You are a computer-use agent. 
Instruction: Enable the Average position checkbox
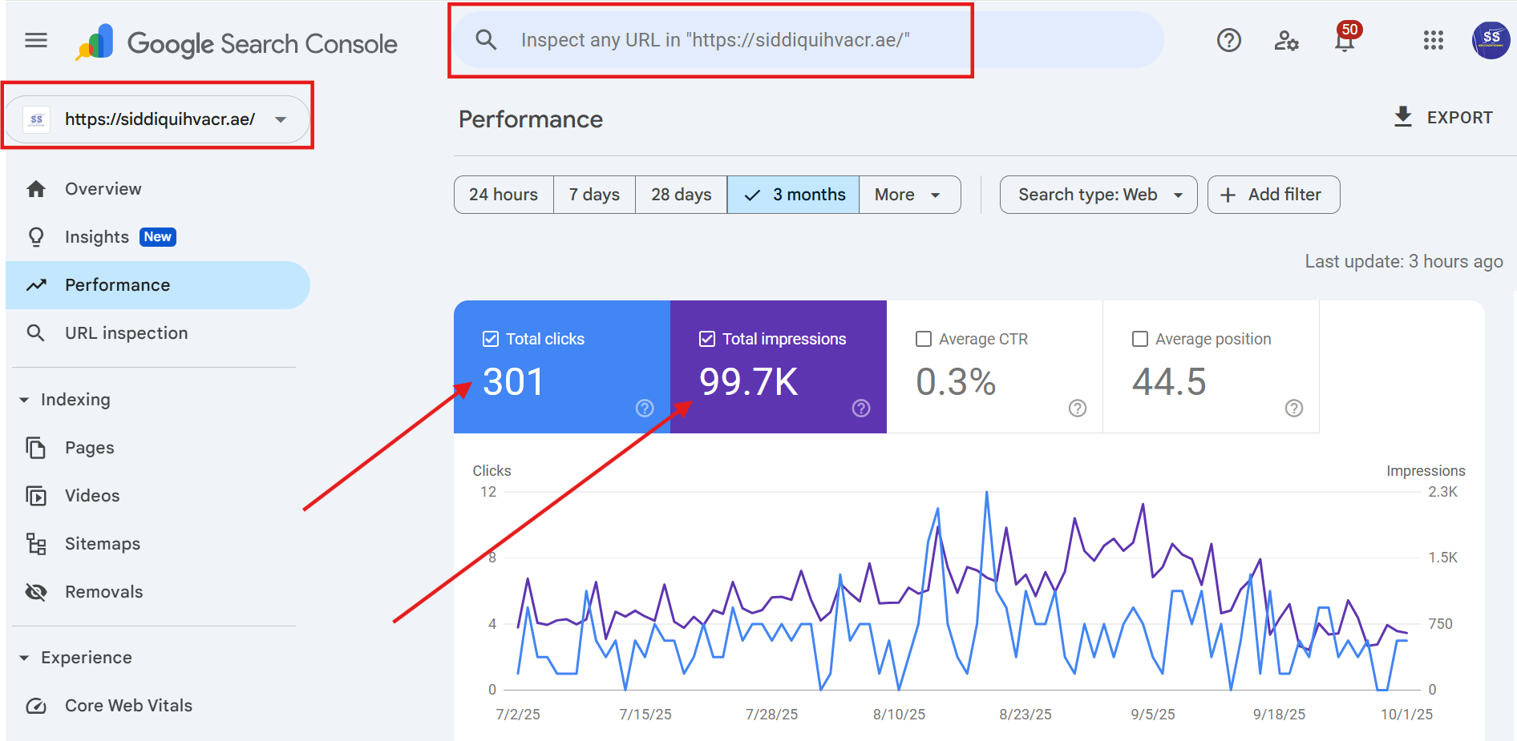1139,339
